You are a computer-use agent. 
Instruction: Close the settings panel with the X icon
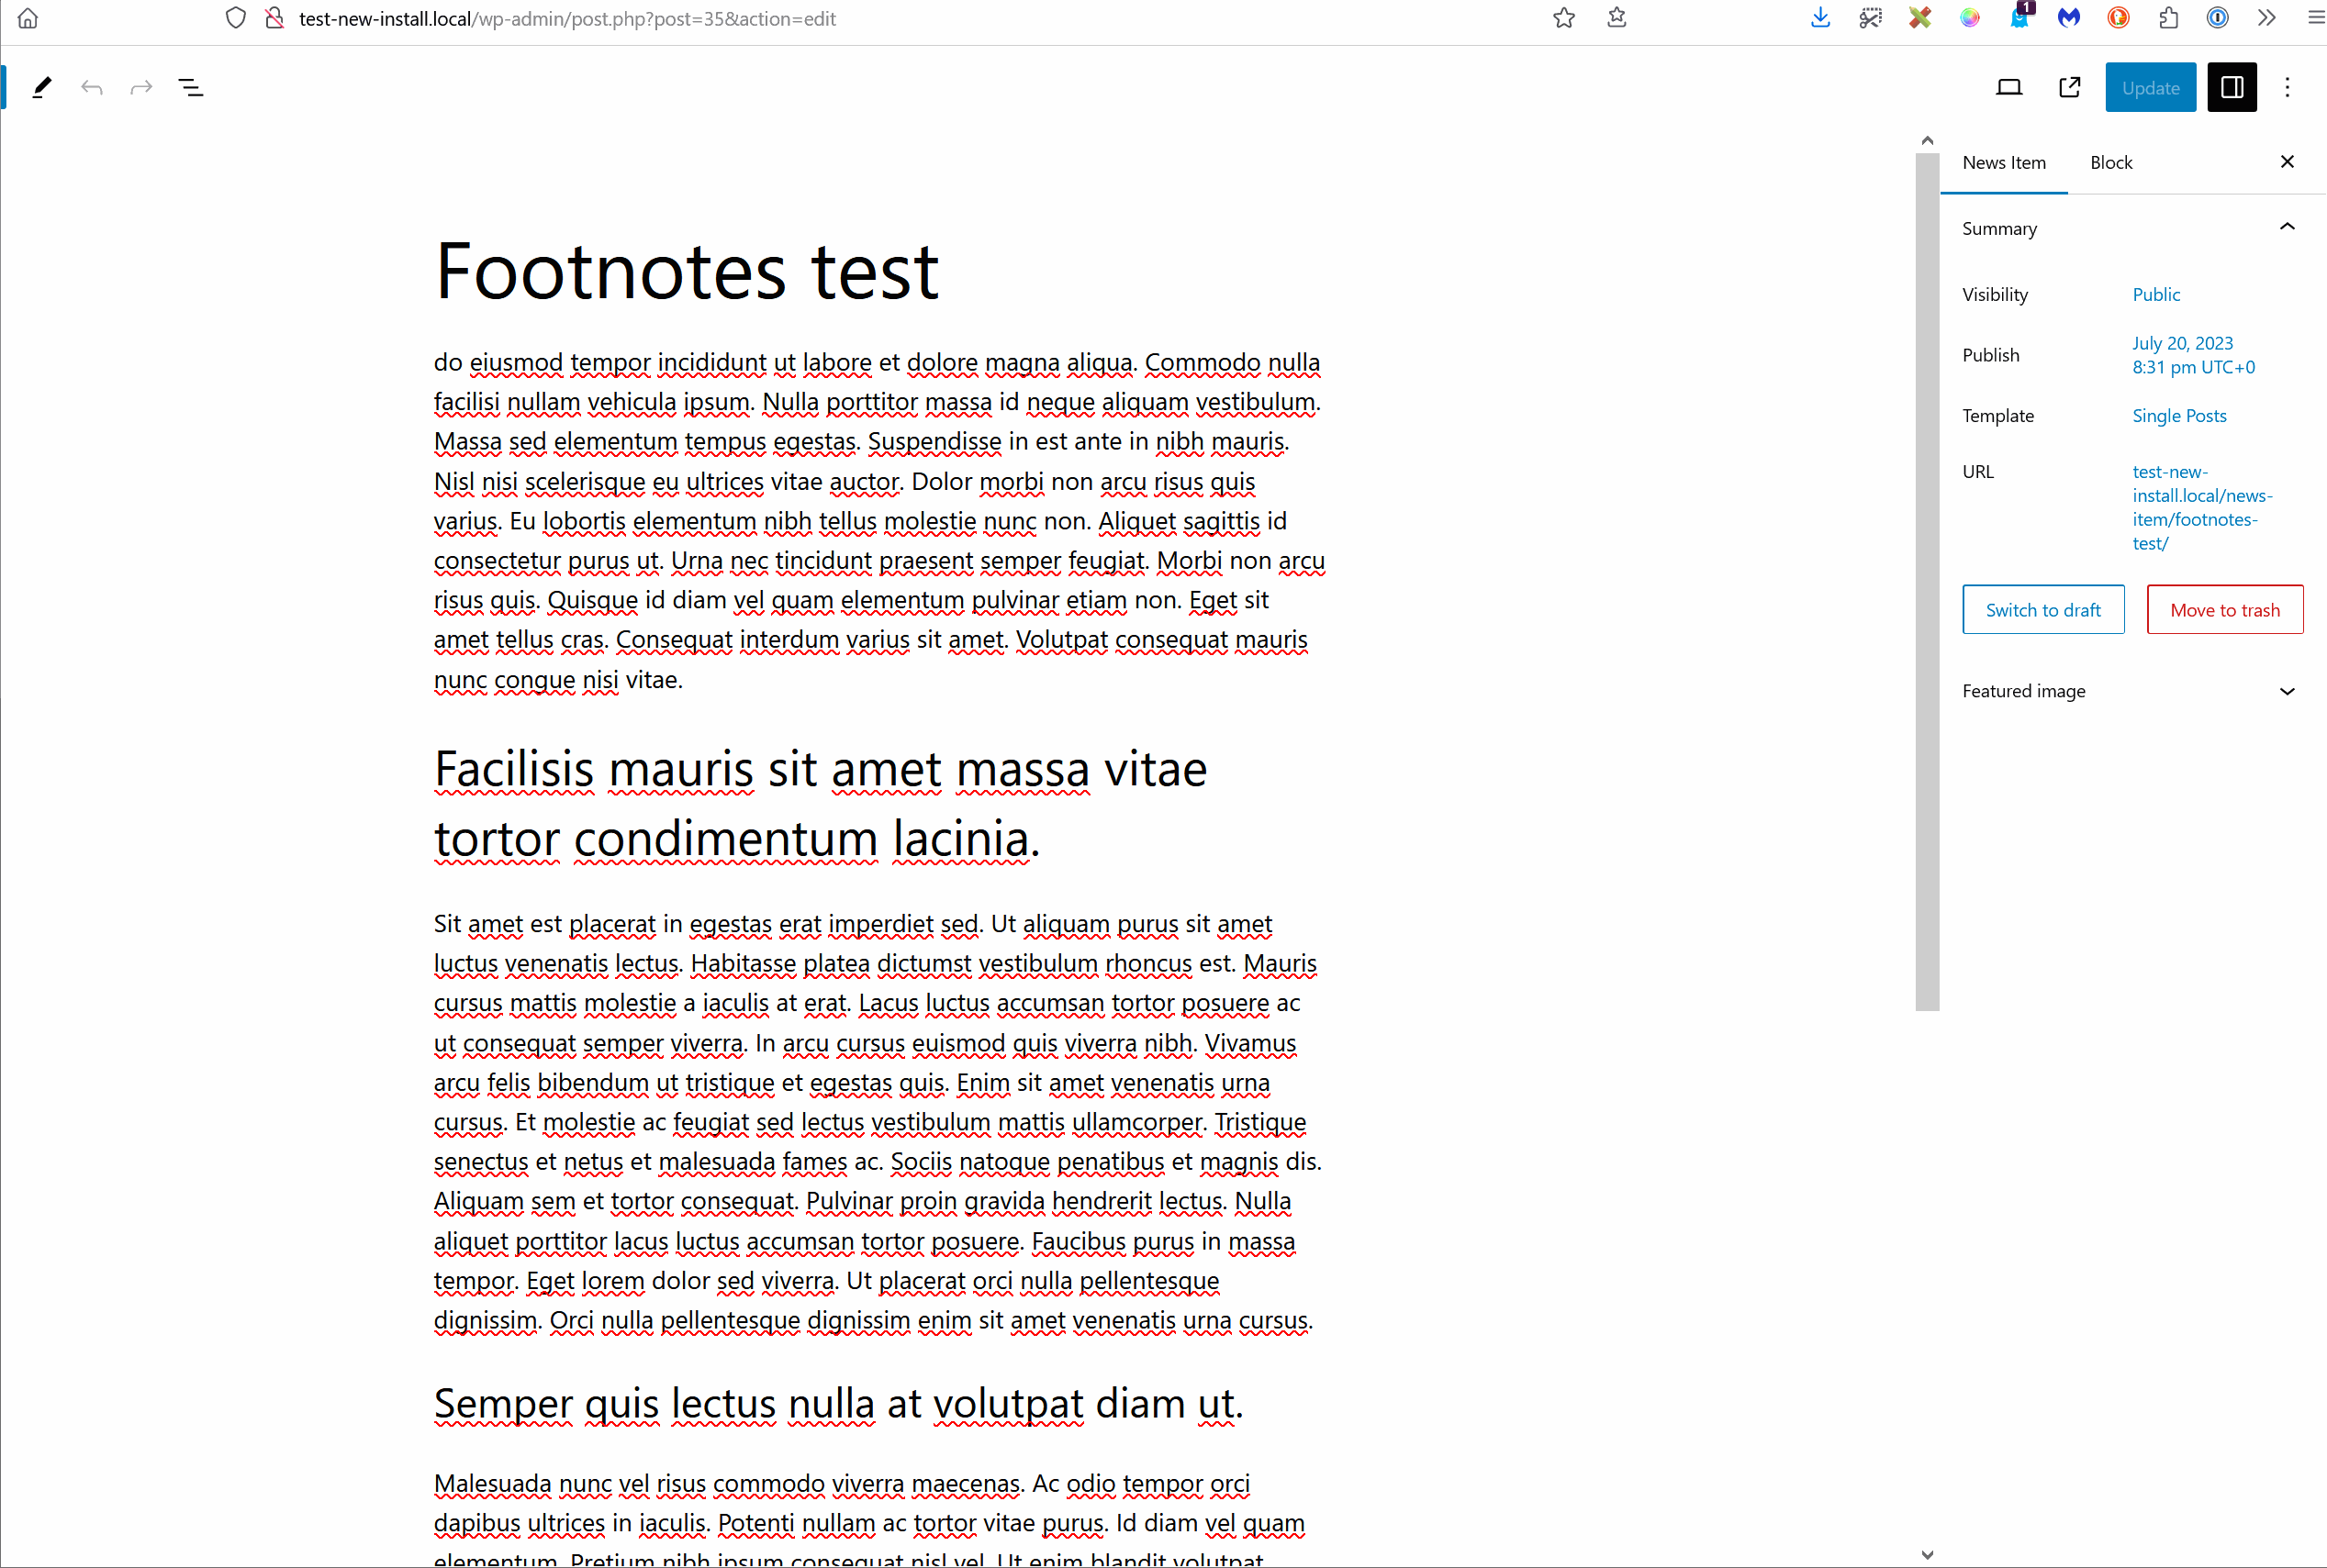click(2286, 161)
